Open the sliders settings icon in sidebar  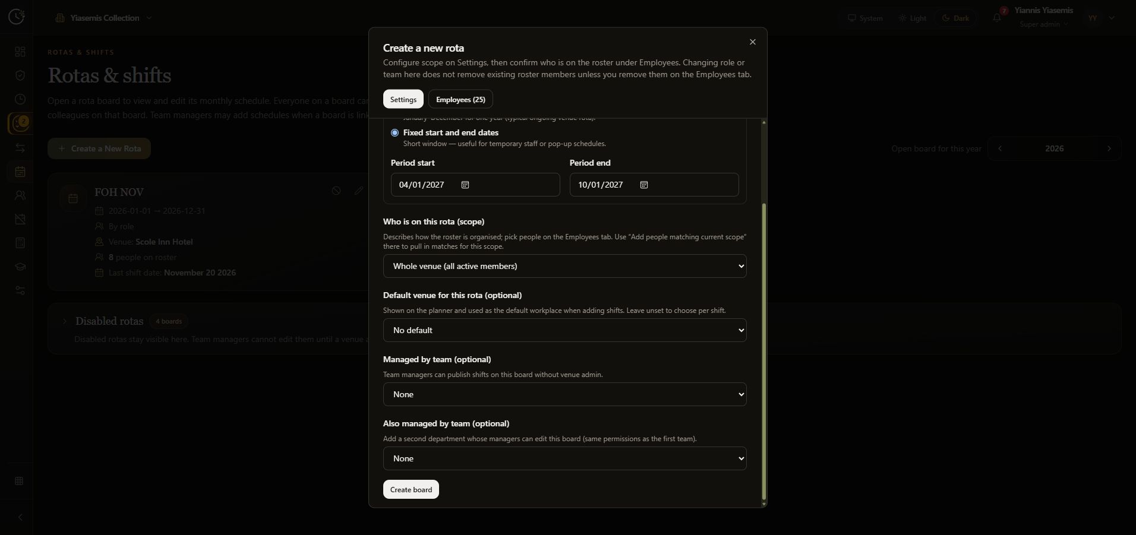[x=20, y=290]
